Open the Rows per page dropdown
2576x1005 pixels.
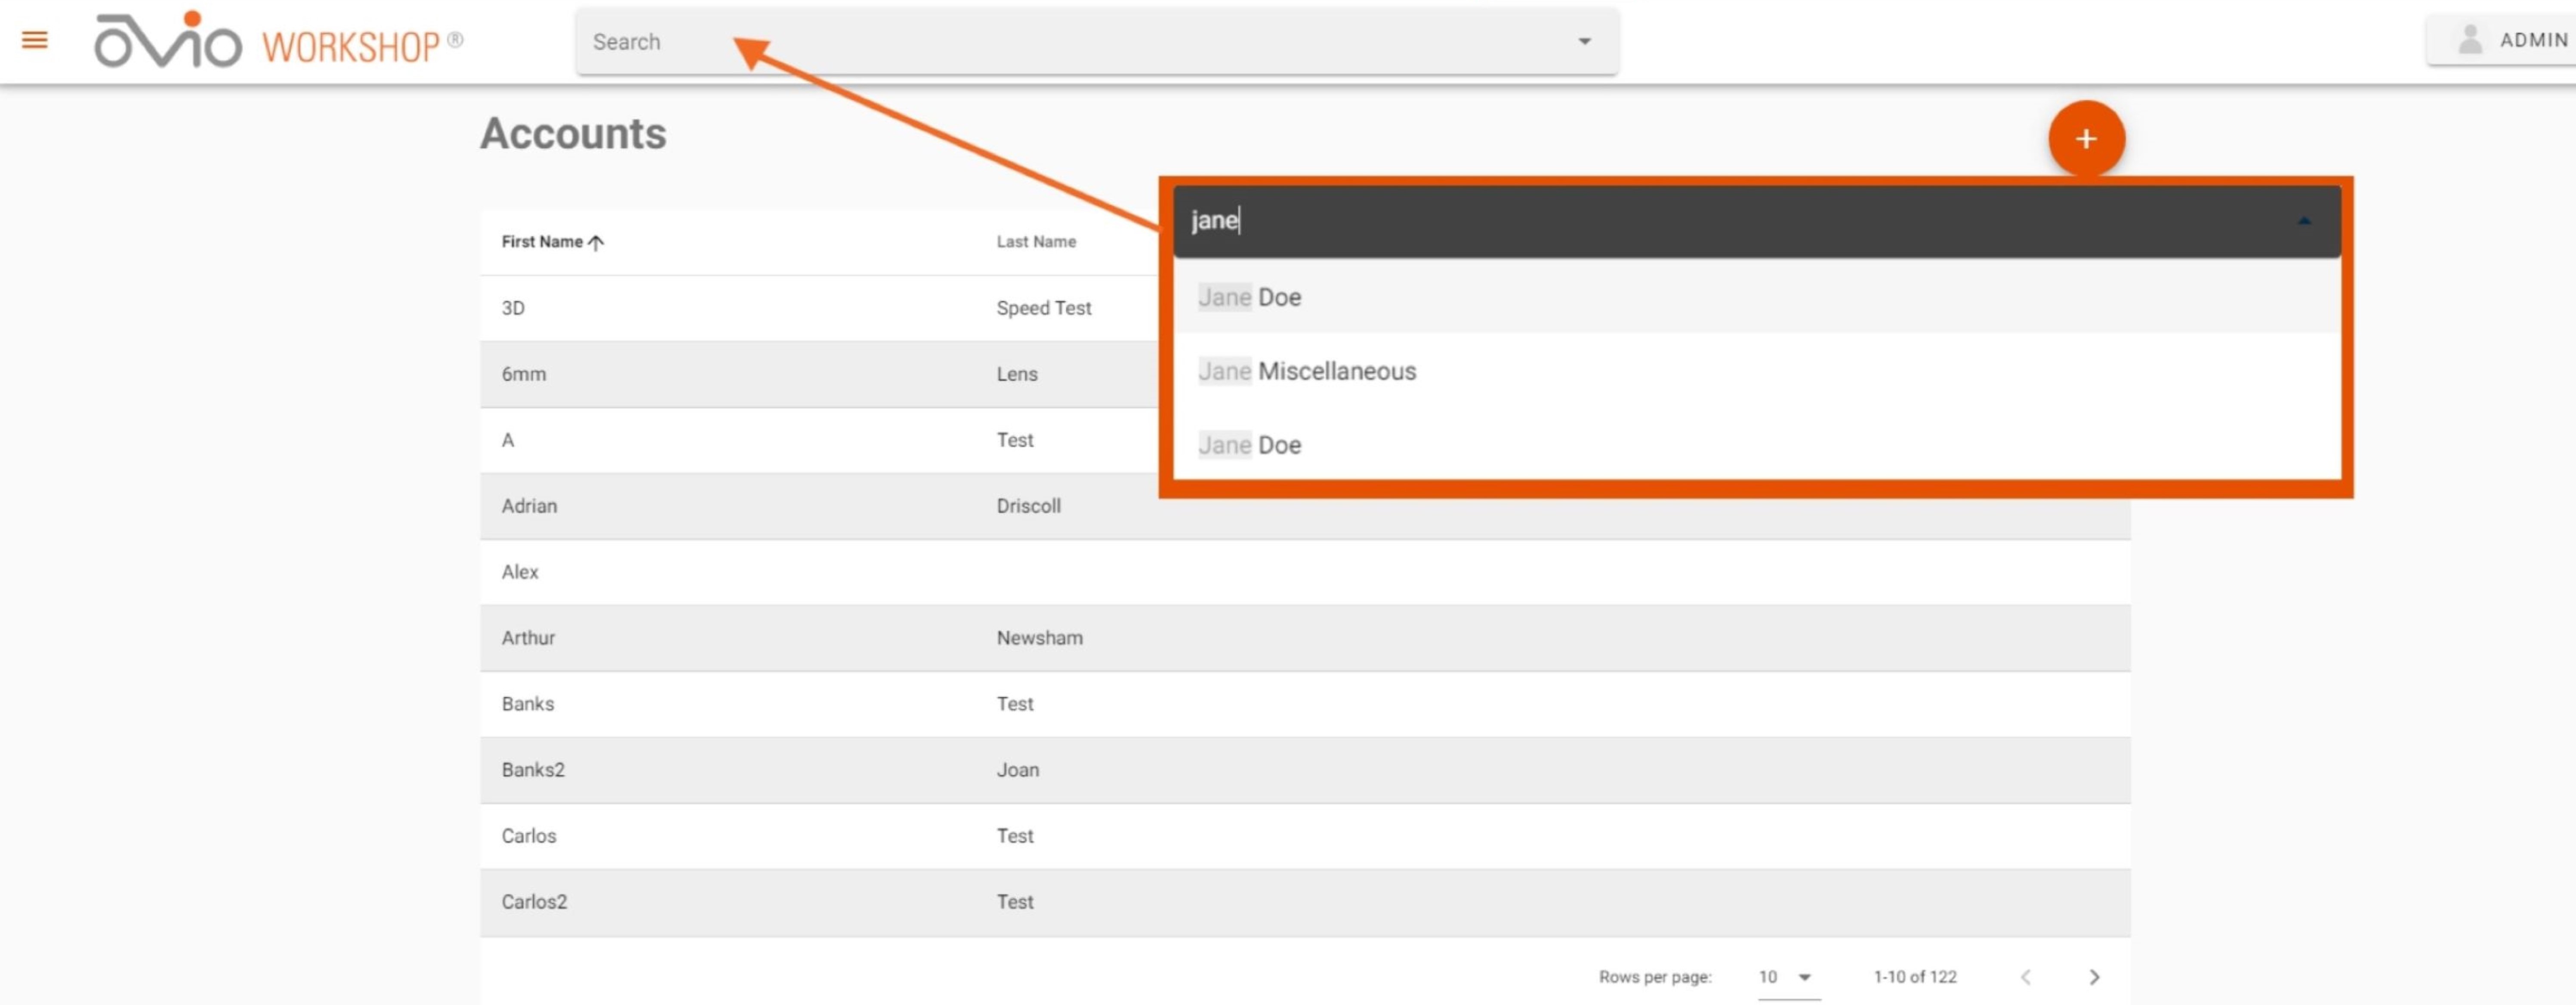pyautogui.click(x=1788, y=977)
